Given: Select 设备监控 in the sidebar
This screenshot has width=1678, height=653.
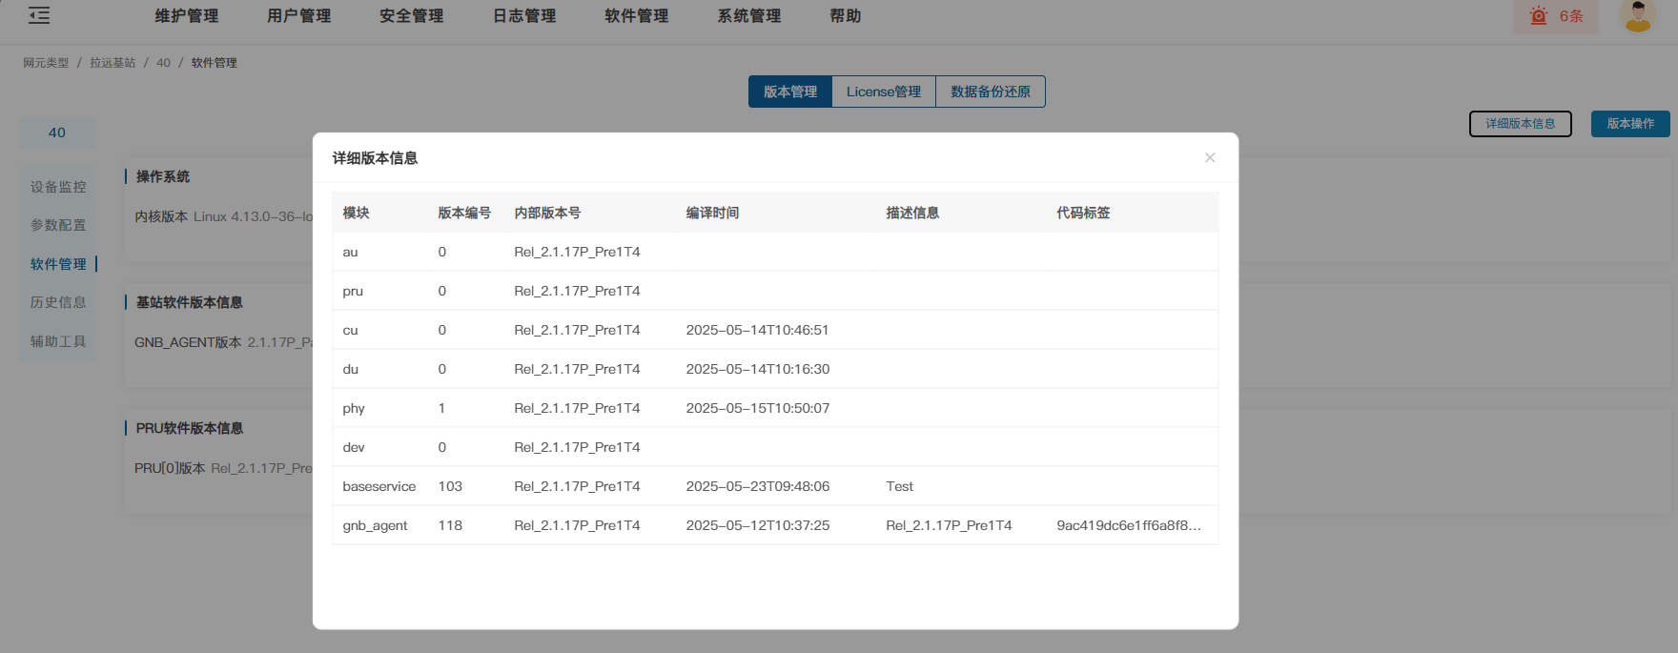Looking at the screenshot, I should click(x=58, y=187).
